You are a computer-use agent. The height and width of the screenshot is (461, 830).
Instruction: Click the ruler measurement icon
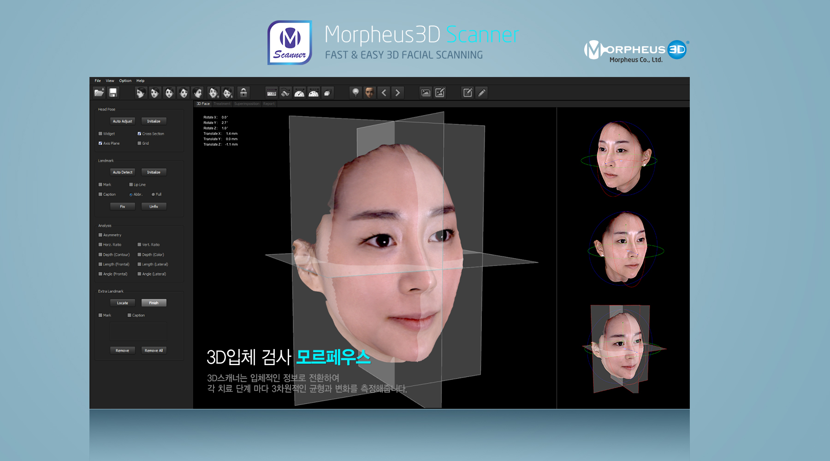coord(272,93)
